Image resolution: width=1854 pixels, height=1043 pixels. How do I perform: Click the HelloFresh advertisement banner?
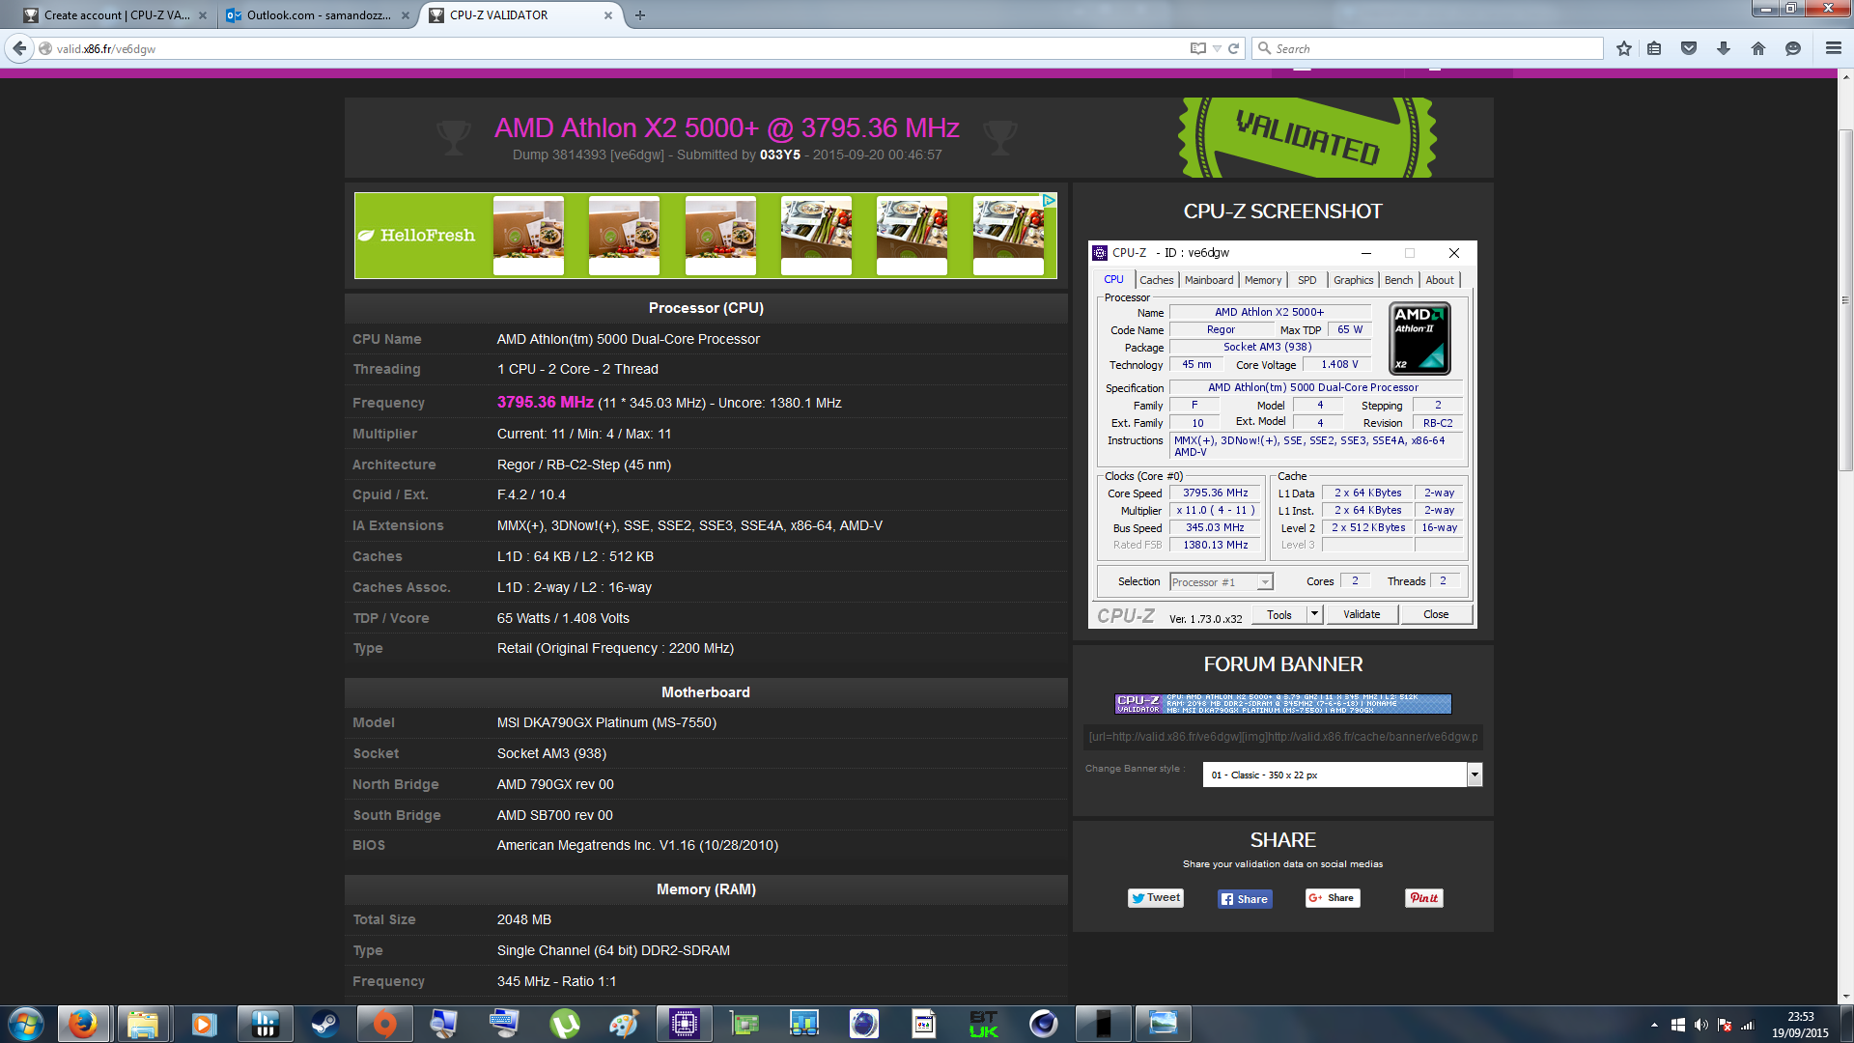pos(706,236)
